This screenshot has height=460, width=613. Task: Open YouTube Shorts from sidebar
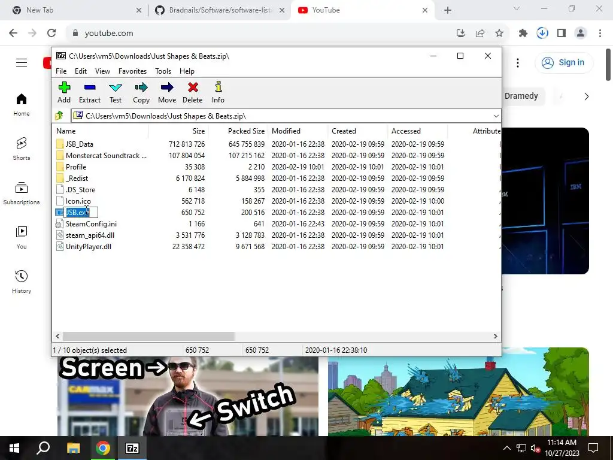[x=22, y=149]
